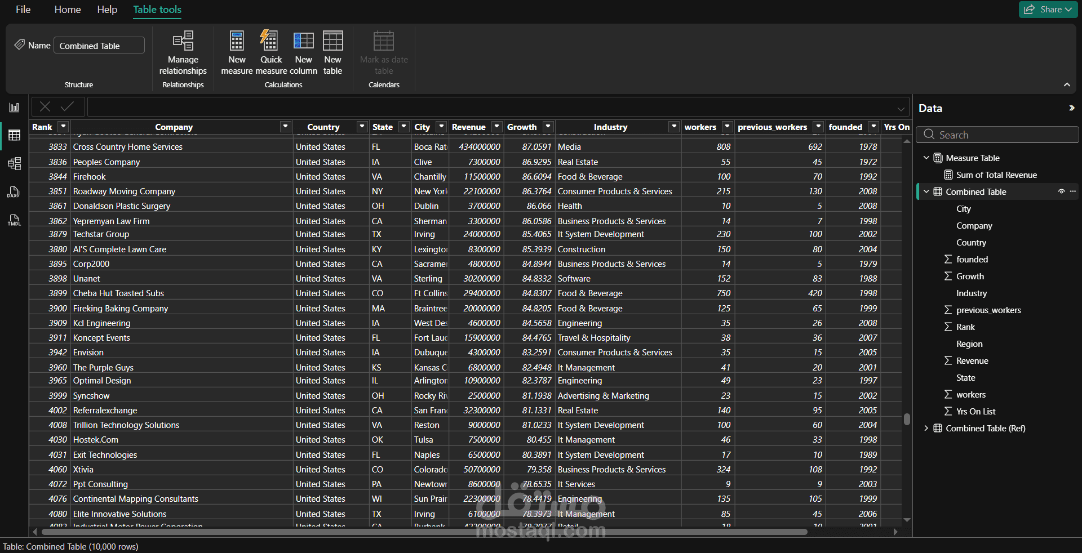Screen dimensions: 1082x553
Task: Click the Data pane Search box
Action: [x=997, y=135]
